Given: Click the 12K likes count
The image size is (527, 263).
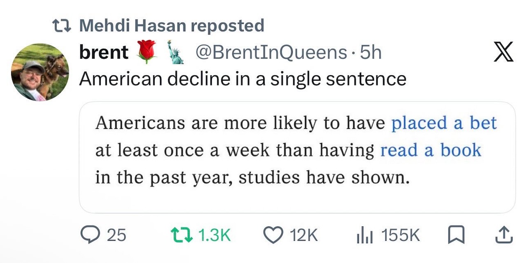Looking at the screenshot, I should coord(304,235).
